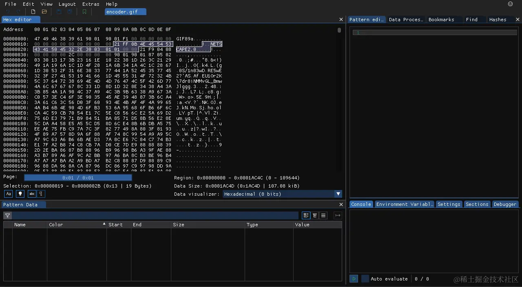
Task: Click the Page 0x01 / 0x01 slider
Action: [x=78, y=178]
